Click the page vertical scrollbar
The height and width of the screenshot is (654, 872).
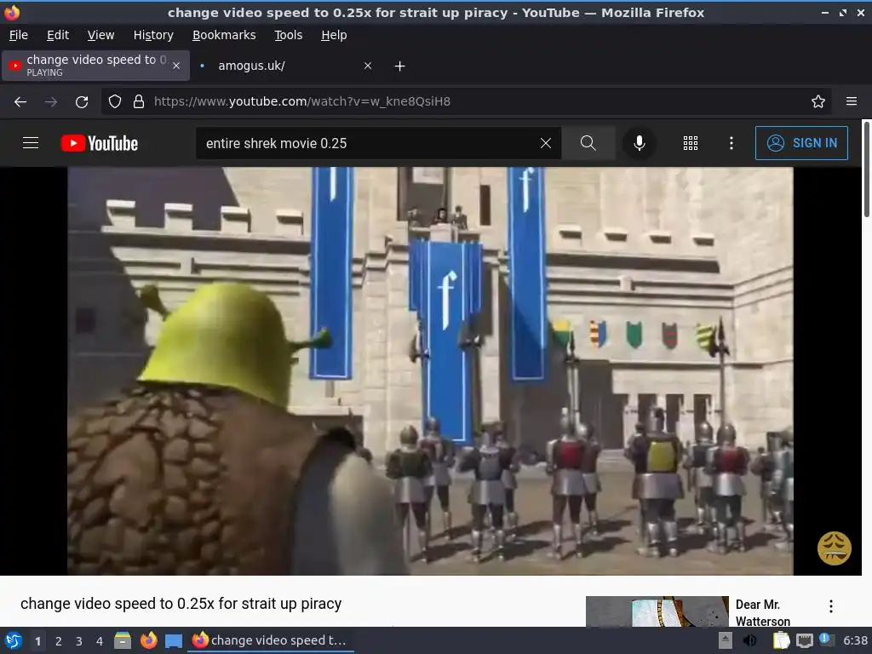coord(866,169)
